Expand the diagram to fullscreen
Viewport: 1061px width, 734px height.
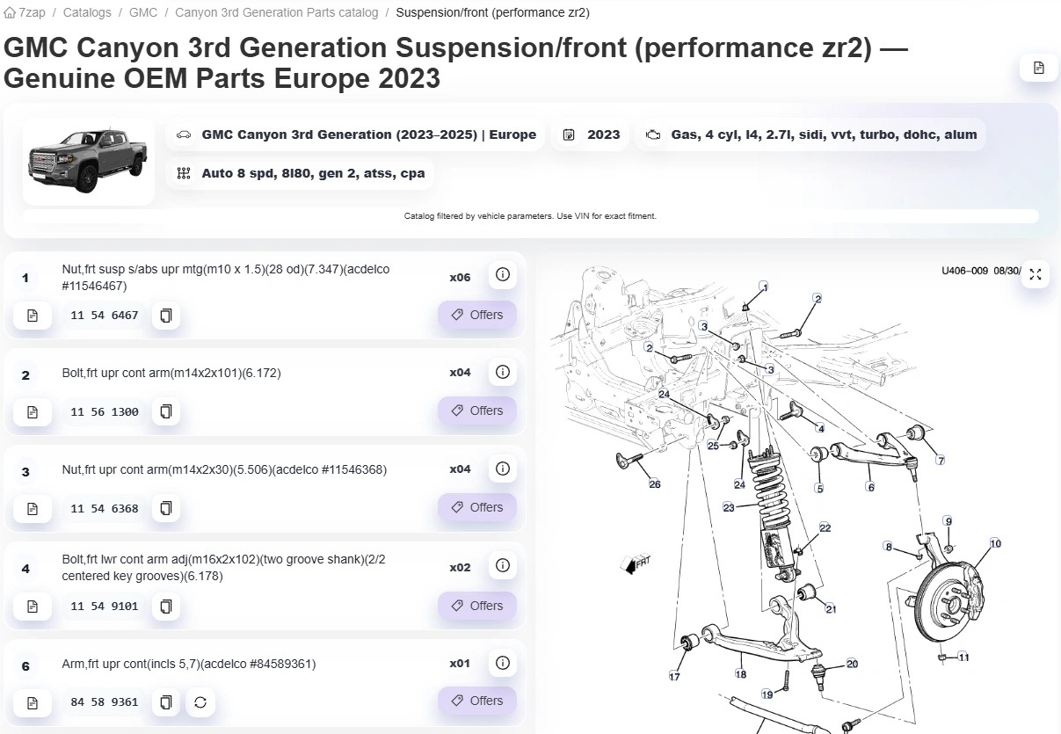coord(1036,274)
